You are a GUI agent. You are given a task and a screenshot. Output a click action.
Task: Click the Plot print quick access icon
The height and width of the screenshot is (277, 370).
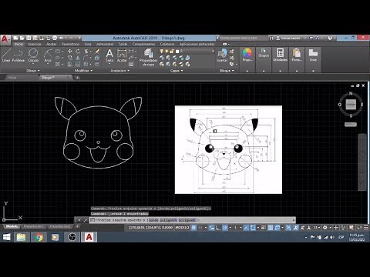(55, 38)
